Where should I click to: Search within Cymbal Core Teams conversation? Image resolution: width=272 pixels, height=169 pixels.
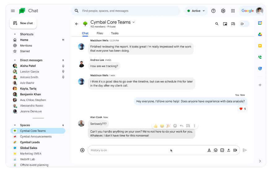coord(217,24)
